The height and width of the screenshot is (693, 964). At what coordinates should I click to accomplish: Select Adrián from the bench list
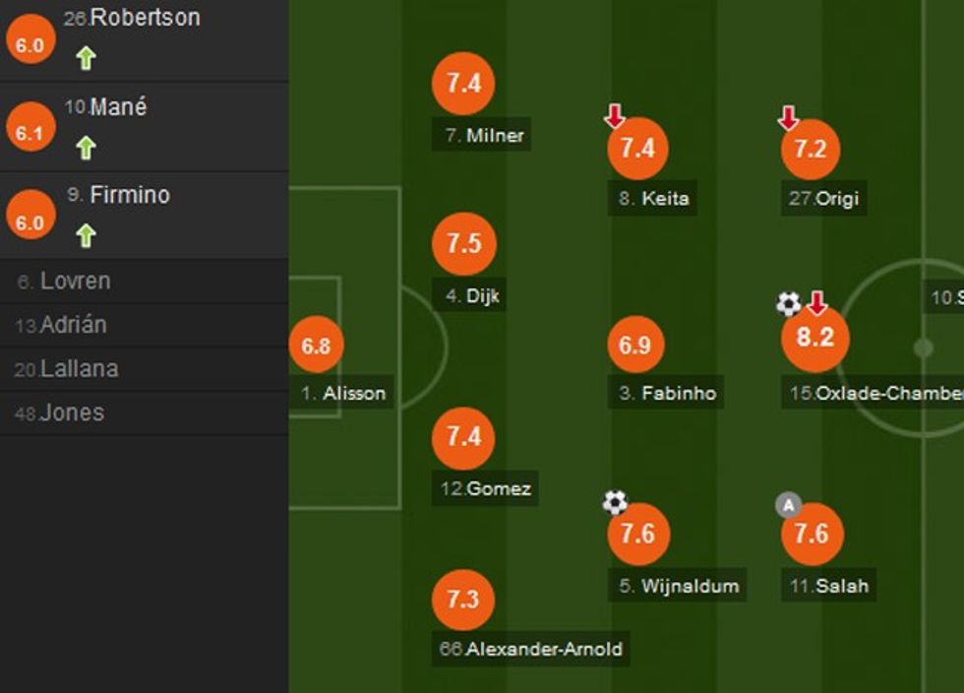[73, 325]
